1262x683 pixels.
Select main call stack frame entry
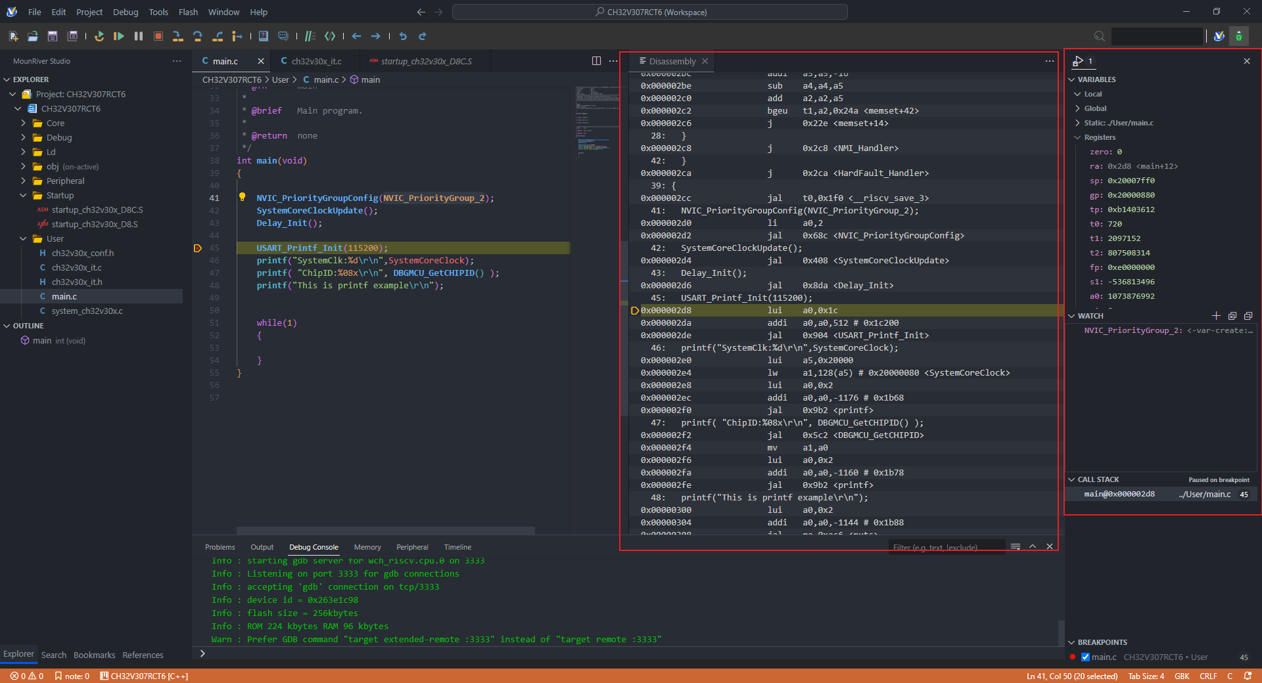coord(1119,494)
